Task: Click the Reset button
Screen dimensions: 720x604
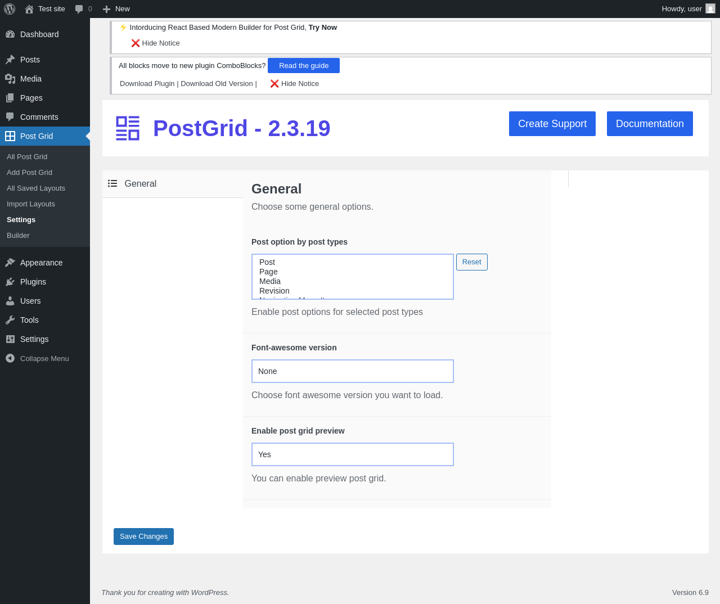Action: (x=472, y=262)
